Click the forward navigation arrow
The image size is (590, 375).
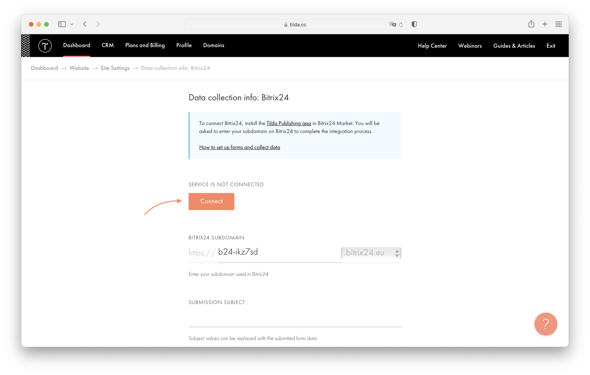pyautogui.click(x=98, y=24)
